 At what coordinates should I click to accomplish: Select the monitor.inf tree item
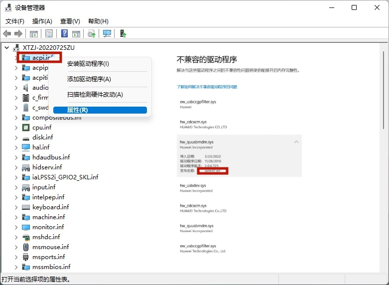tap(48, 227)
